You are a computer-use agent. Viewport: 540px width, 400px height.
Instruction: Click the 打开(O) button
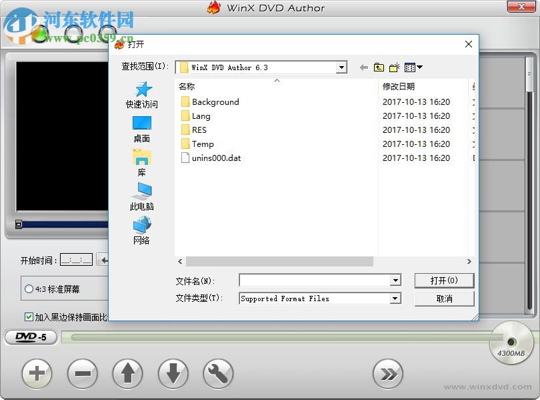444,280
